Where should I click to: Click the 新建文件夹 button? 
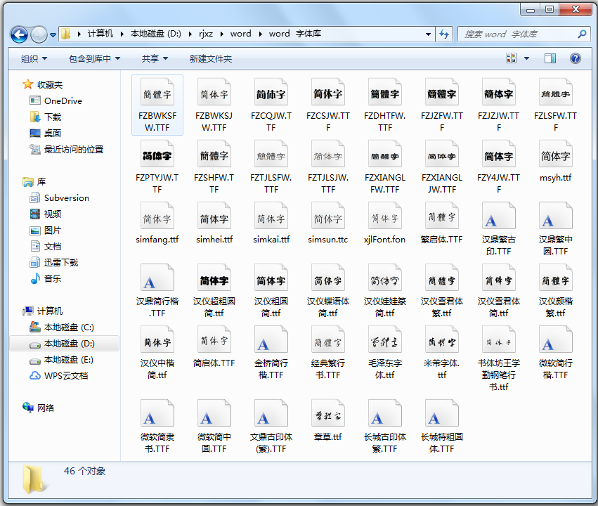tap(211, 58)
